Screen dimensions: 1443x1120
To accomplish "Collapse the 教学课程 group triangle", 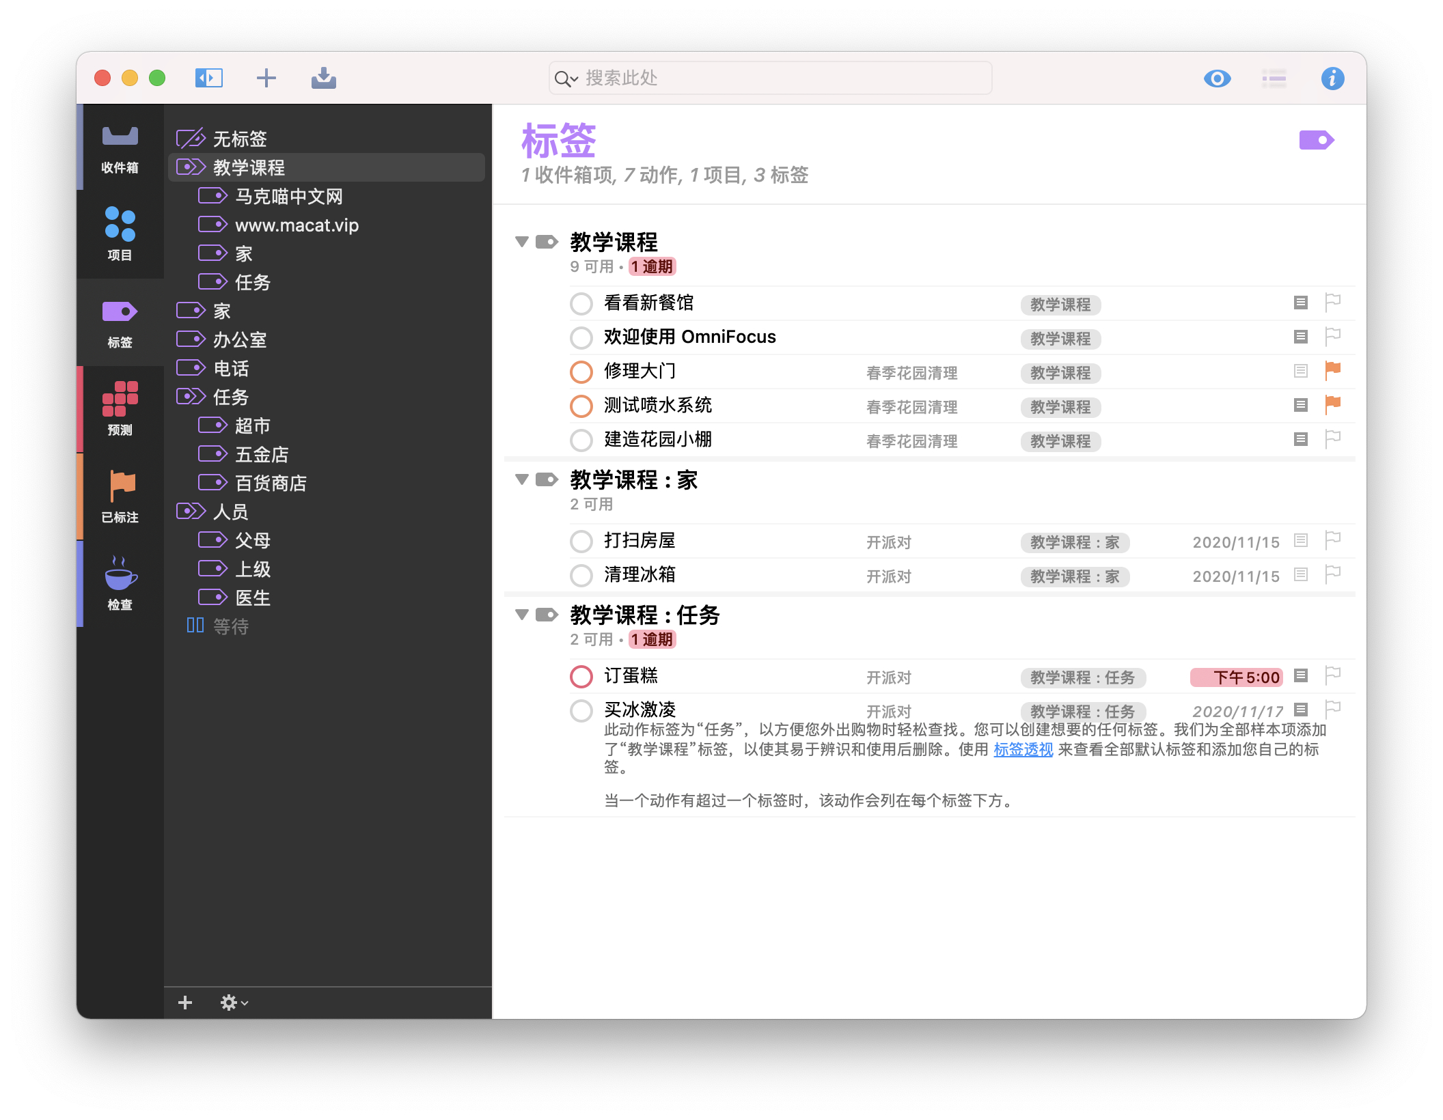I will coord(522,242).
